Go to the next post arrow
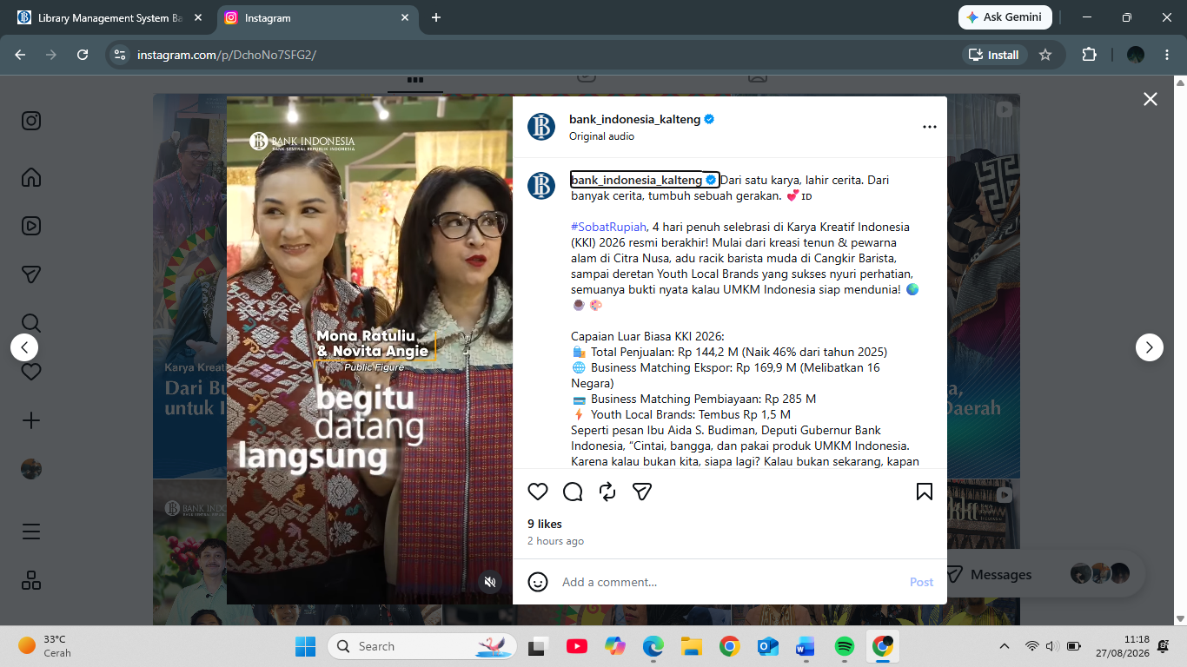1187x667 pixels. pyautogui.click(x=1150, y=347)
